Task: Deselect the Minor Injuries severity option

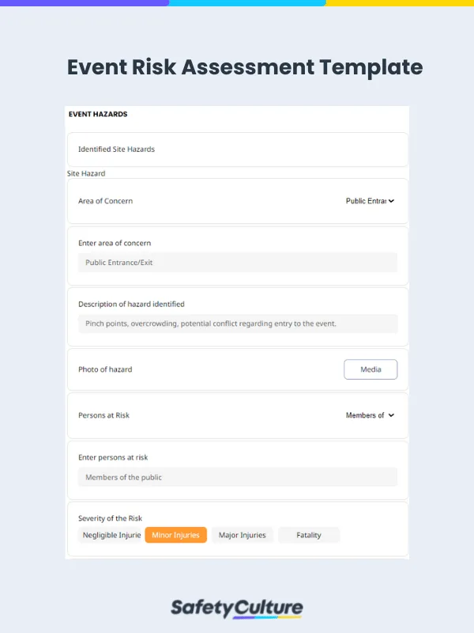Action: point(175,535)
